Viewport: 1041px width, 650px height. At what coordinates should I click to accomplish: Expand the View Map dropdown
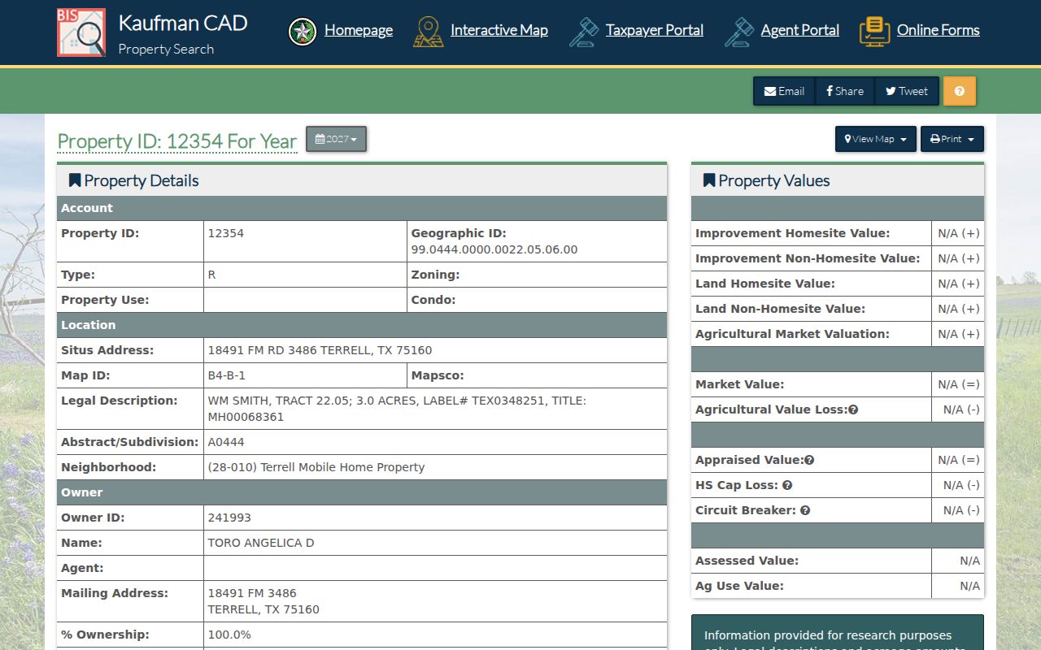[x=876, y=139]
